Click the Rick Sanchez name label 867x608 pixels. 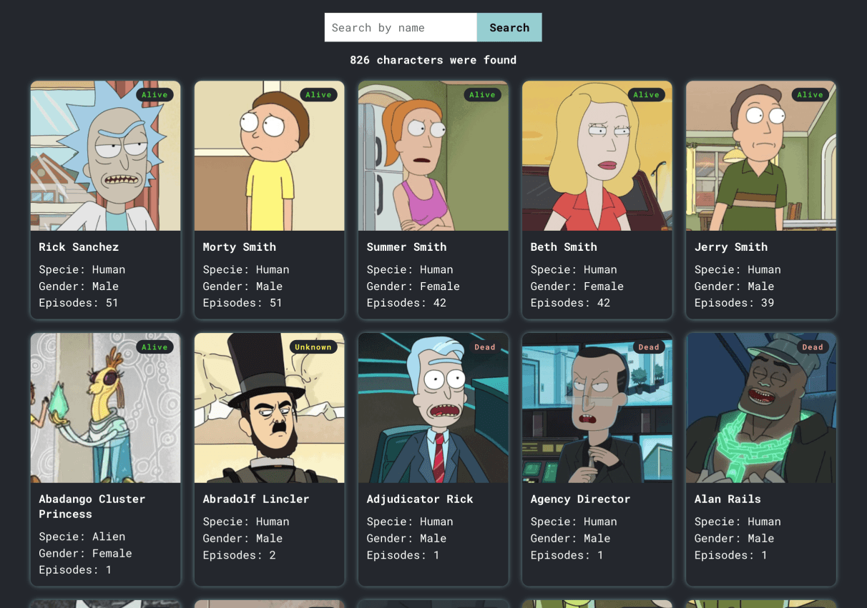[79, 246]
